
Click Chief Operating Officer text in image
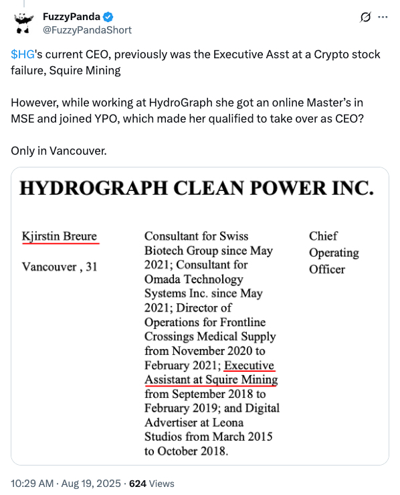[334, 253]
